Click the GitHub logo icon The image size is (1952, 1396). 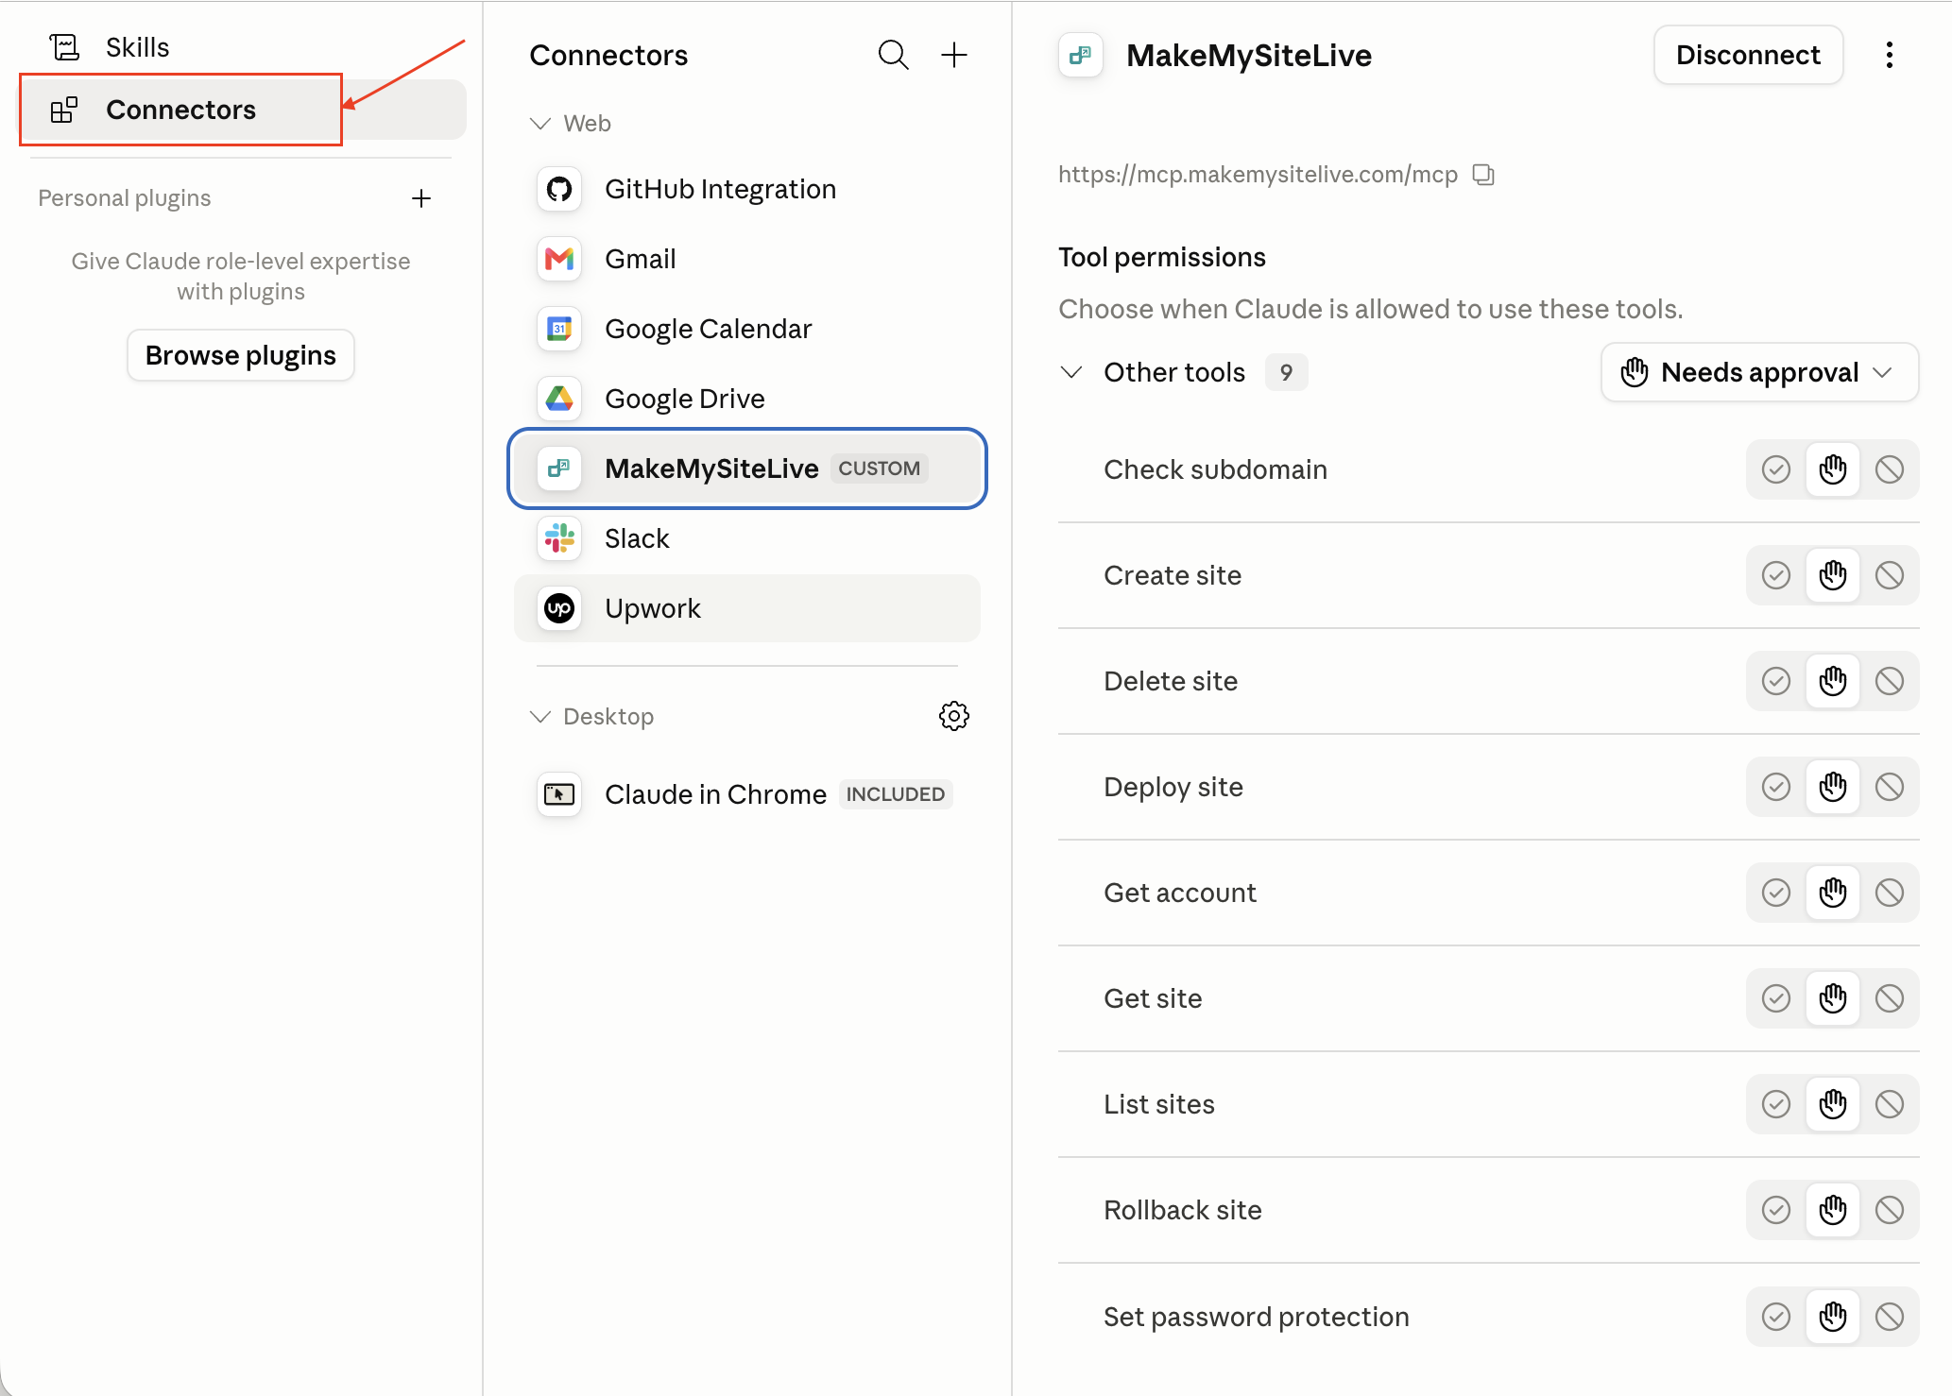point(559,189)
